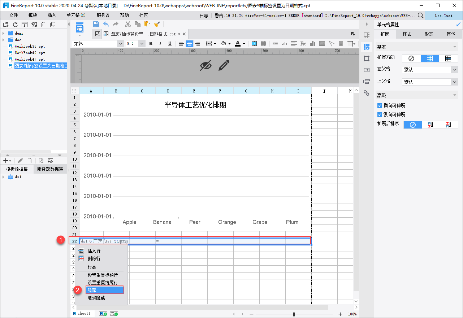Image resolution: width=463 pixels, height=318 pixels.
Task: Insert a slash line in the cell
Action: (x=332, y=44)
